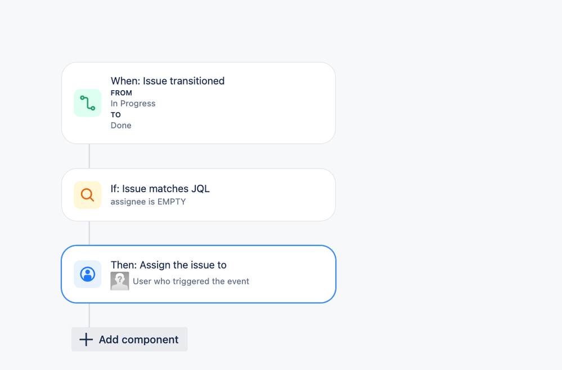
Task: Click the green transition trigger icon
Action: 87,103
